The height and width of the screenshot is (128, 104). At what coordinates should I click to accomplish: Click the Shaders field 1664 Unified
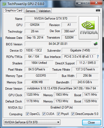pyautogui.click(x=39, y=63)
